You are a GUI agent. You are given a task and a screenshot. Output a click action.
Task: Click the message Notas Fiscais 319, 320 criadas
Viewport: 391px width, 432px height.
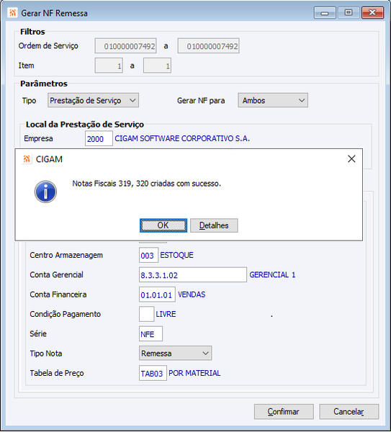pyautogui.click(x=147, y=184)
